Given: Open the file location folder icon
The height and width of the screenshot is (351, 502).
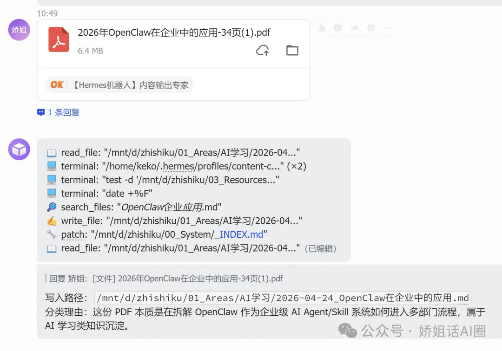Looking at the screenshot, I should click(x=292, y=50).
